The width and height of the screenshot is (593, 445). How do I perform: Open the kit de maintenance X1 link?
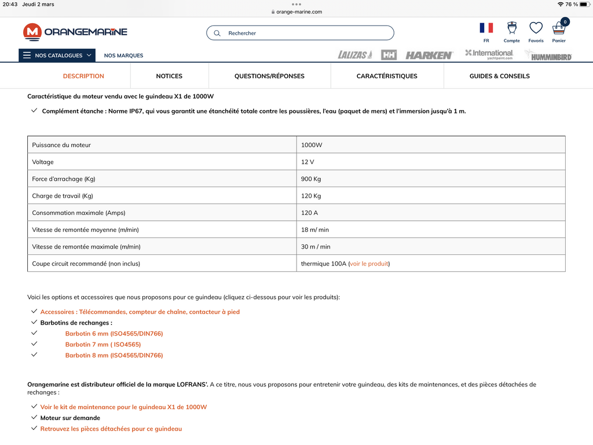124,407
